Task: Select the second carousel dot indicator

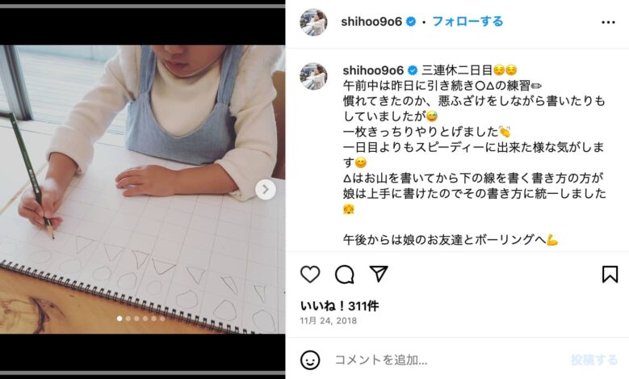Action: [x=128, y=318]
